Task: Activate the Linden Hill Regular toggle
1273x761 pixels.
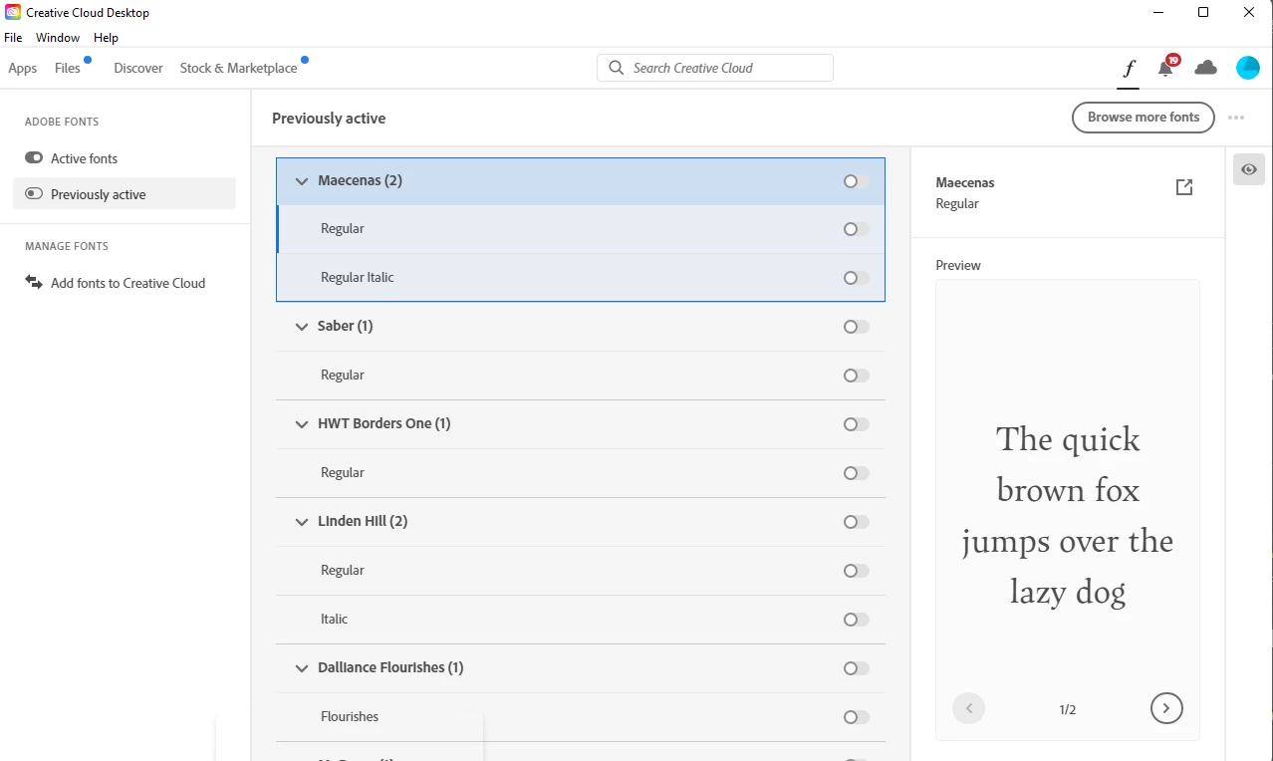Action: (856, 571)
